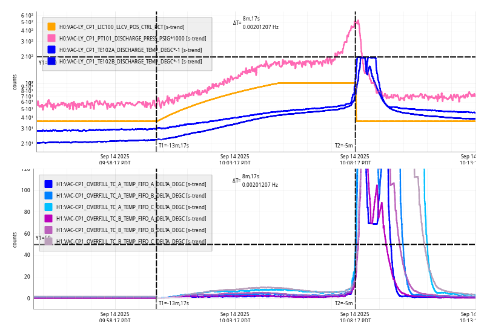Click the TC_A_TEMP_FIFO_A color swatch
The width and height of the screenshot is (487, 333).
pos(48,184)
